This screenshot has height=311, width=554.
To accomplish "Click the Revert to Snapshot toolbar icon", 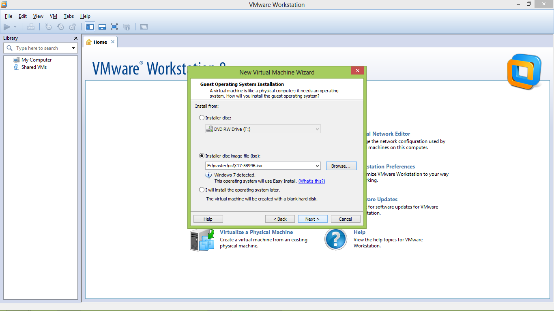I will (x=60, y=27).
